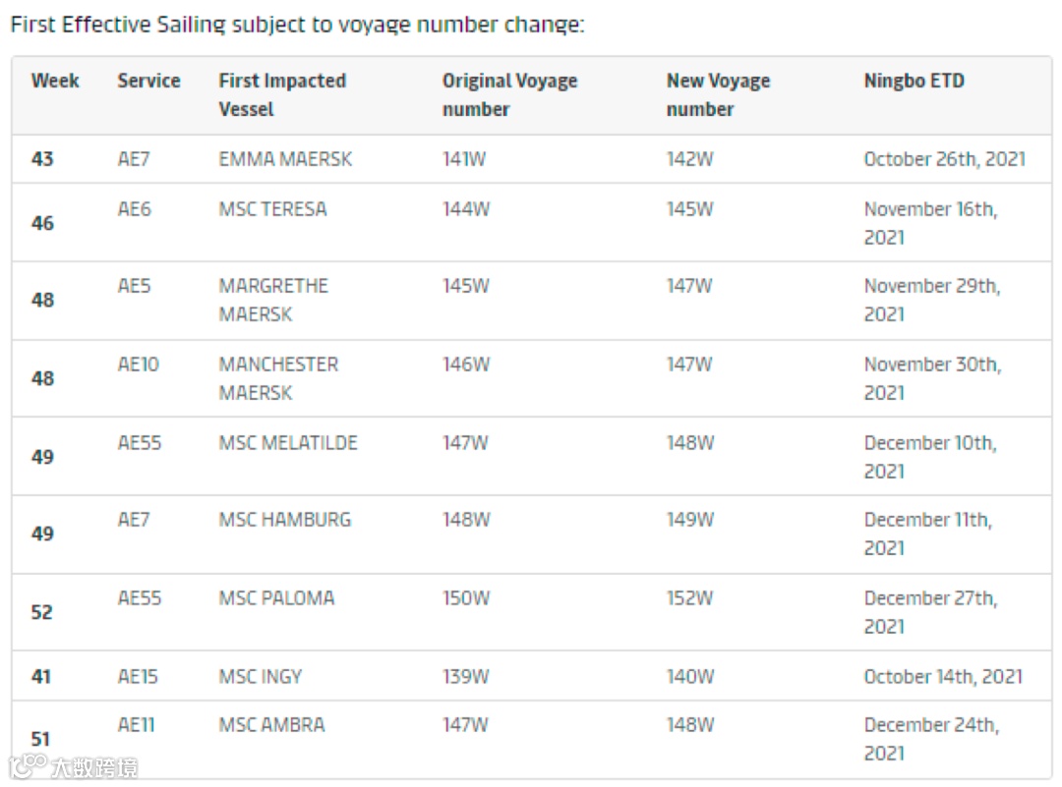Select the Ningbo ETD column header
This screenshot has width=1062, height=787.
[x=914, y=81]
